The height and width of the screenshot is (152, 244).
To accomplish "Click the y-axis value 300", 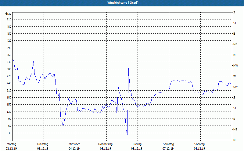I will click(9, 69).
